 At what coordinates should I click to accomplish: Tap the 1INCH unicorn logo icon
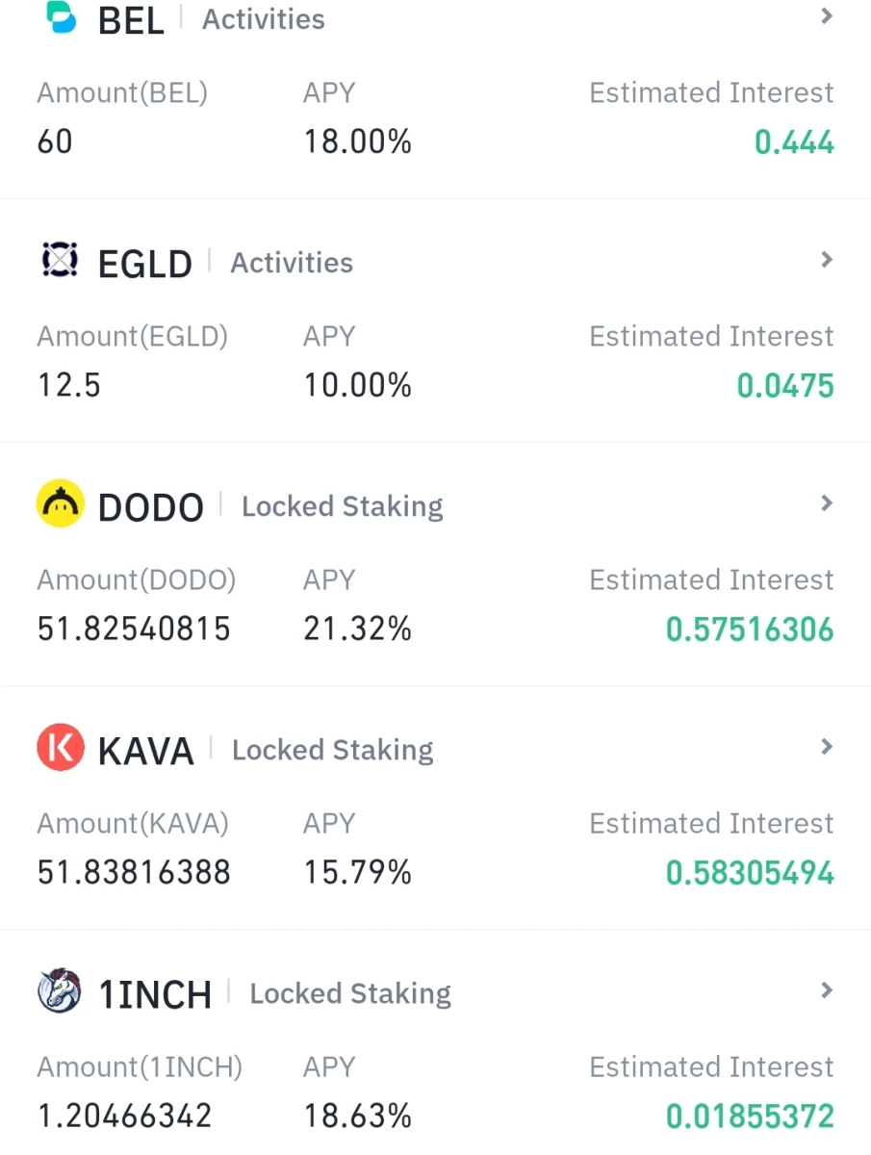[x=61, y=991]
